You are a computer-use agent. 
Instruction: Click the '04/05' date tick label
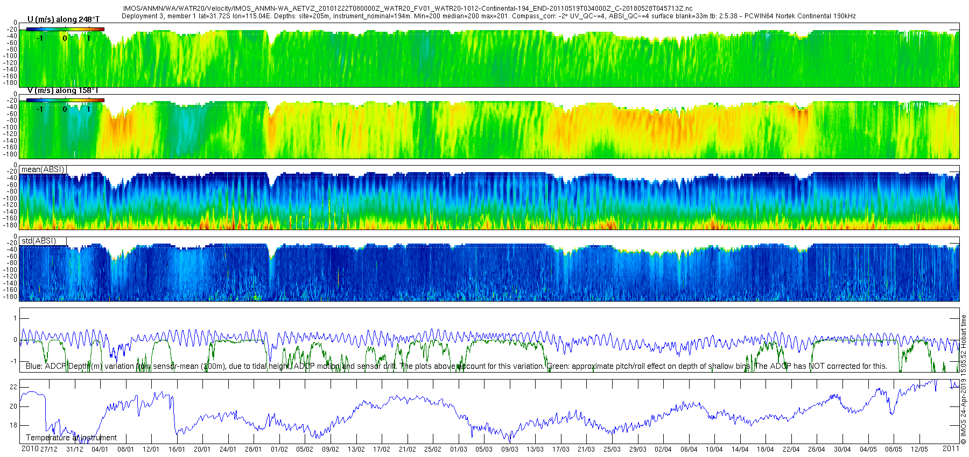pyautogui.click(x=868, y=449)
